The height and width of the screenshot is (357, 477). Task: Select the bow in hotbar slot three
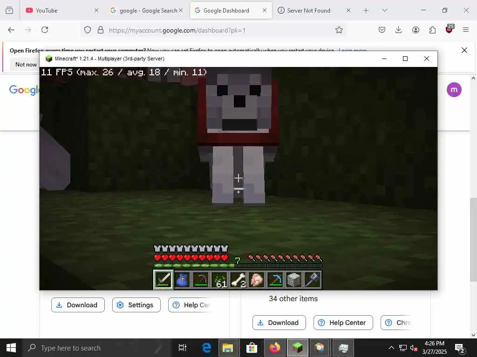pyautogui.click(x=201, y=279)
